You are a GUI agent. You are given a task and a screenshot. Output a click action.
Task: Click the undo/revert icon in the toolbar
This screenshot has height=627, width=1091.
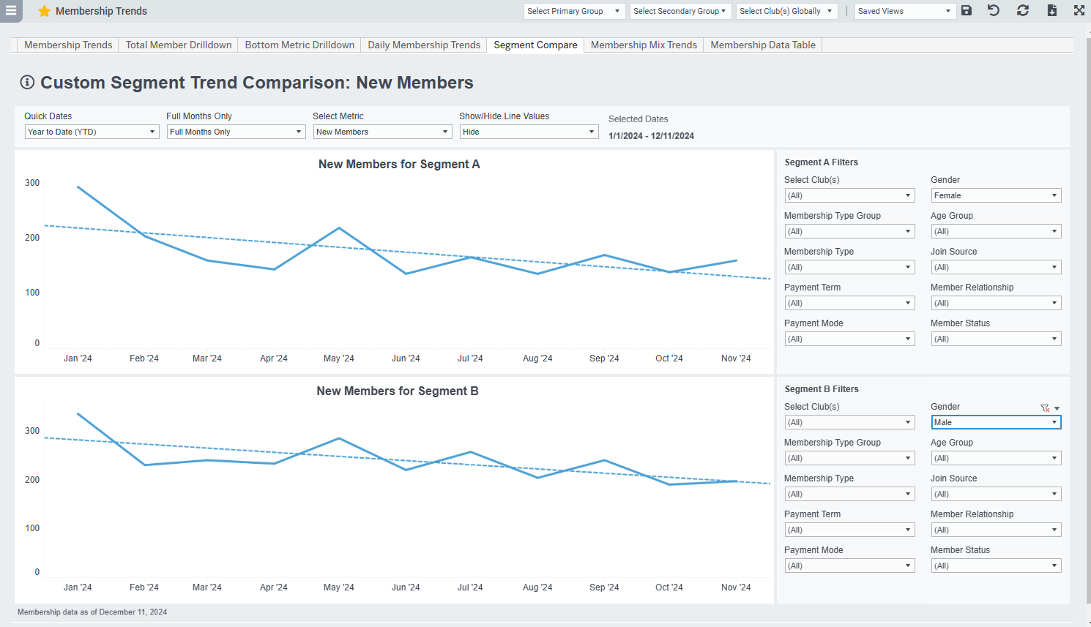(x=994, y=11)
